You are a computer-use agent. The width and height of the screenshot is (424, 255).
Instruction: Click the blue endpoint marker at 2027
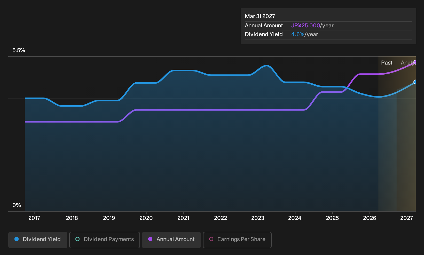(415, 82)
